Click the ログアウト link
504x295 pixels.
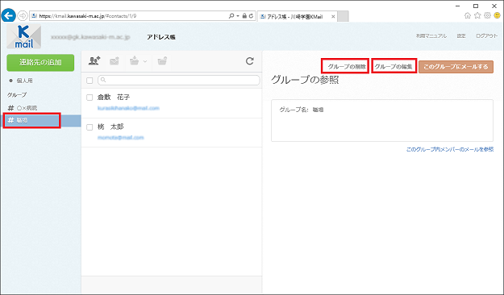click(486, 36)
